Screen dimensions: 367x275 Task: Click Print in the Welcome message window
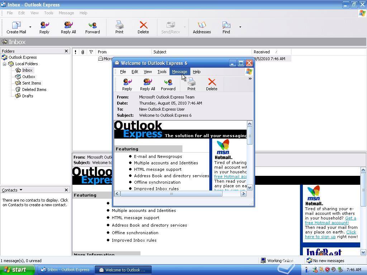pyautogui.click(x=191, y=85)
